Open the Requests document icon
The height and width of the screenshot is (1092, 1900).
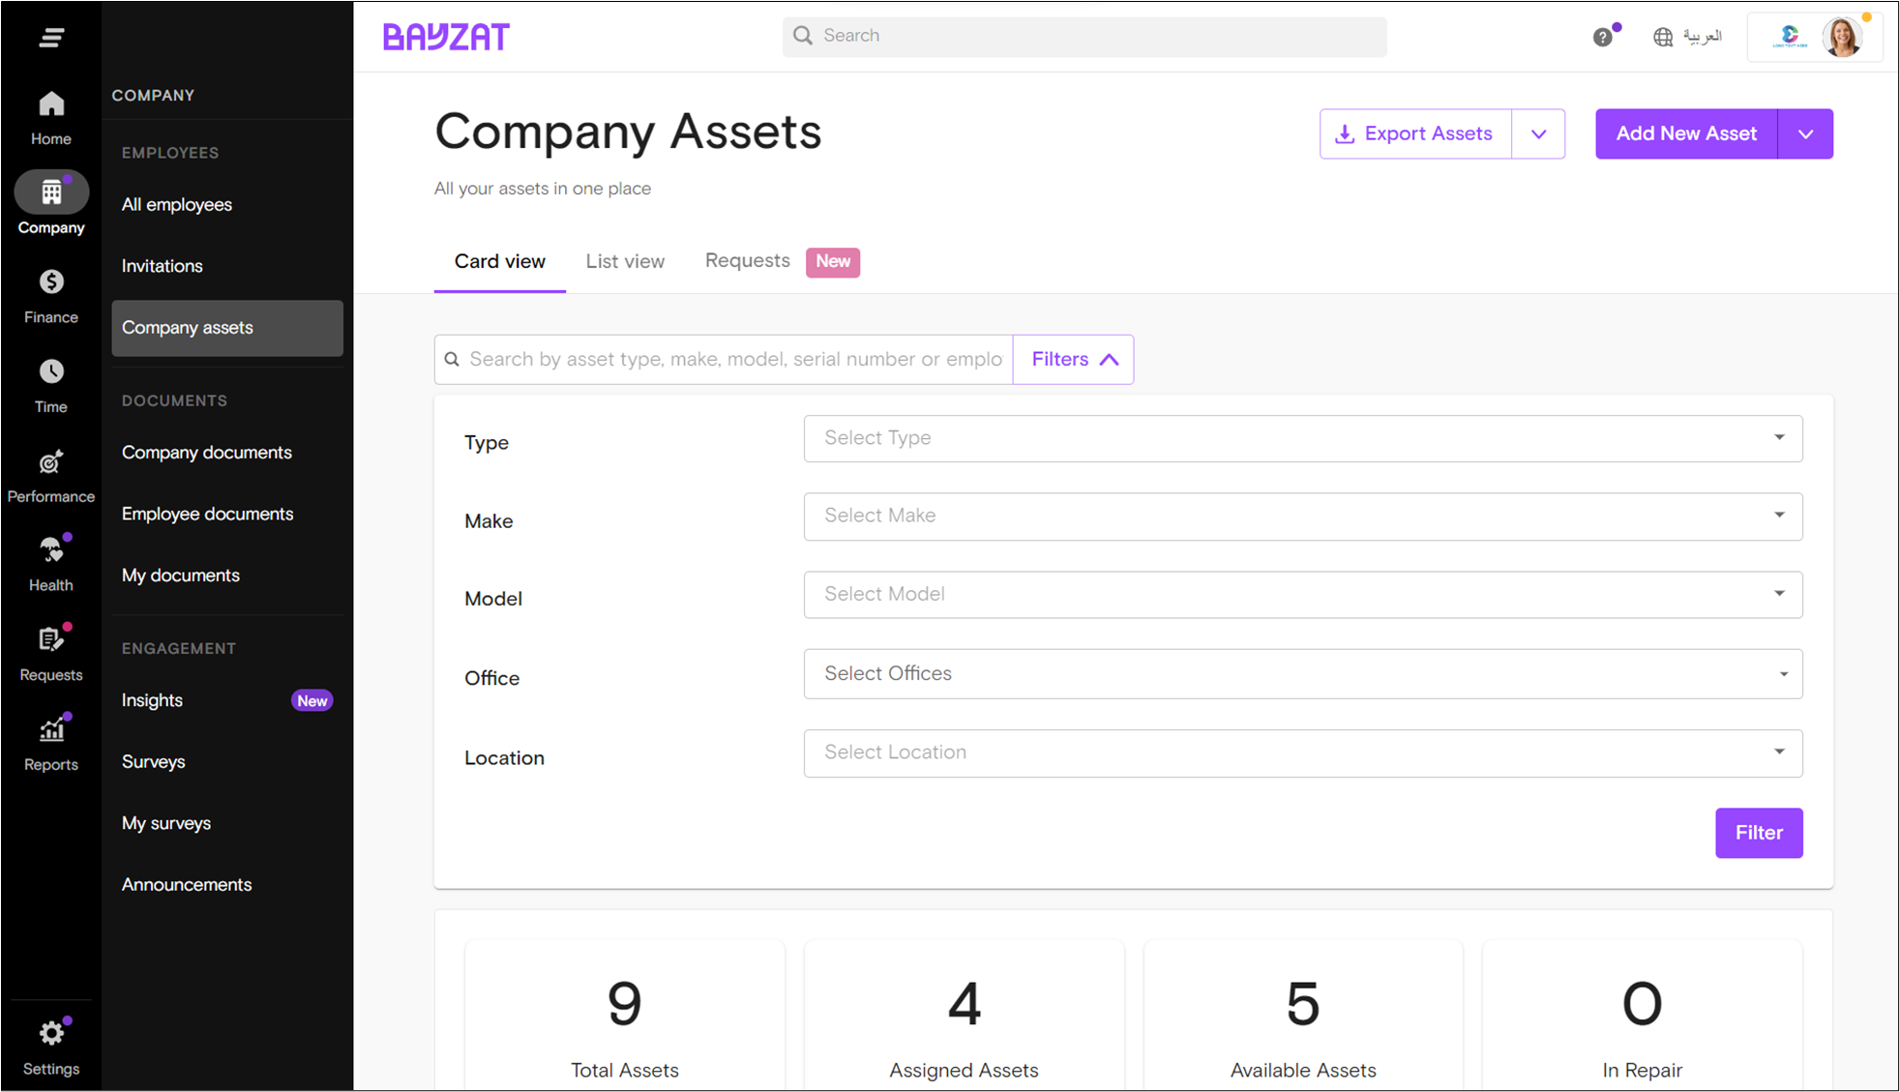50,638
